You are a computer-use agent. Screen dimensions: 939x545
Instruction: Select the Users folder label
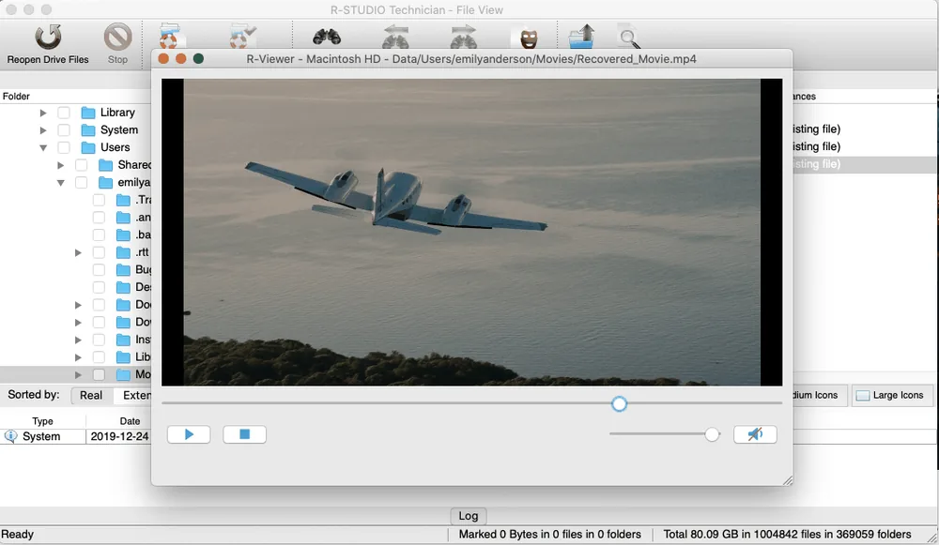(115, 147)
